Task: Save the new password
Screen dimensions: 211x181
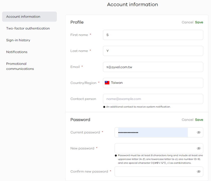Action: point(199,120)
